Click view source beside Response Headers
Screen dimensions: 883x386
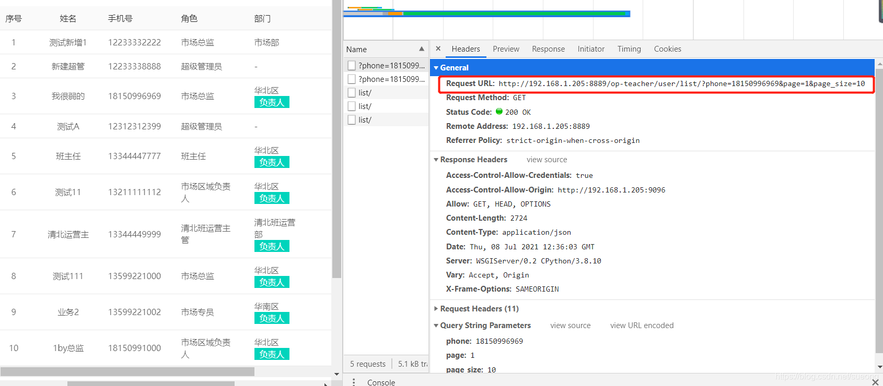[x=547, y=160]
